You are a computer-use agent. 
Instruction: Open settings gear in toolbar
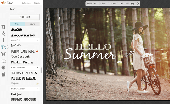pyautogui.click(x=138, y=4)
